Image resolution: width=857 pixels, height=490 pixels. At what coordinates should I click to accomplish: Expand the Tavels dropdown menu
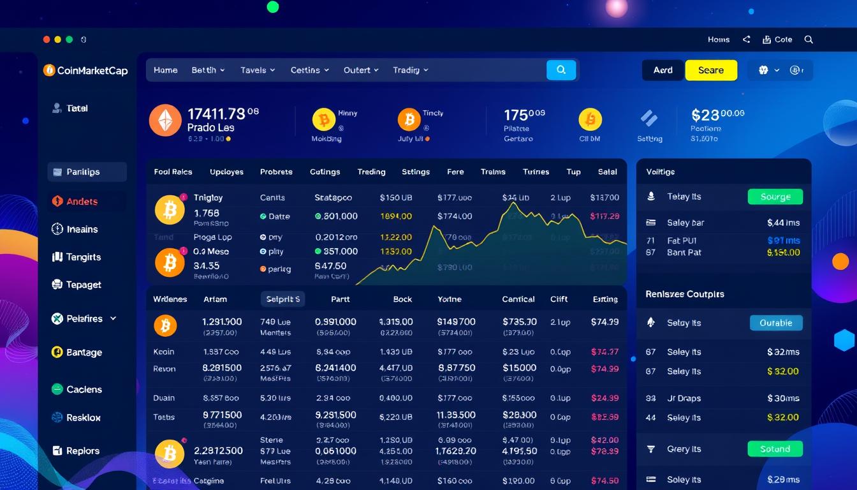point(258,70)
